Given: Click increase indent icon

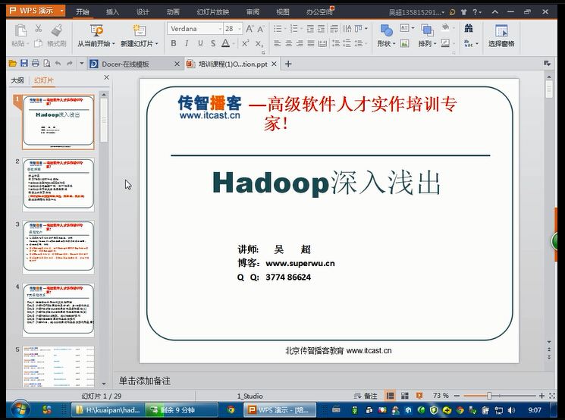Looking at the screenshot, I should (x=321, y=29).
